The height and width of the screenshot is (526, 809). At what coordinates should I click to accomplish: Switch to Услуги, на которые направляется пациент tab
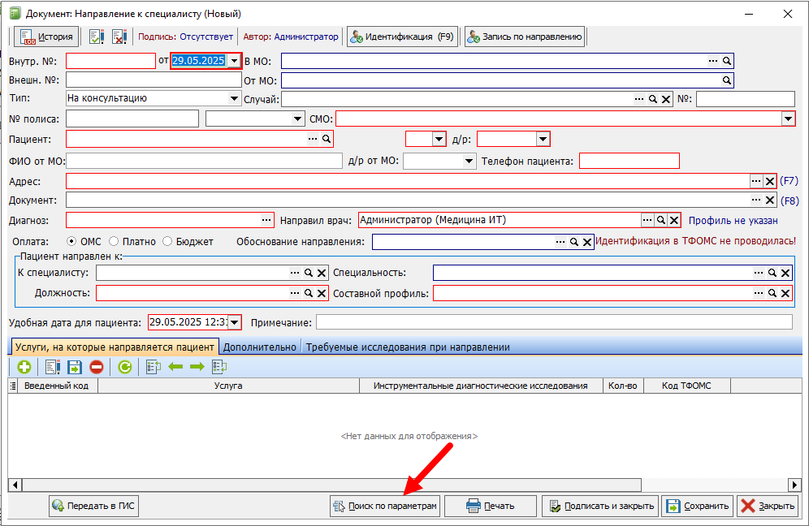tap(114, 347)
